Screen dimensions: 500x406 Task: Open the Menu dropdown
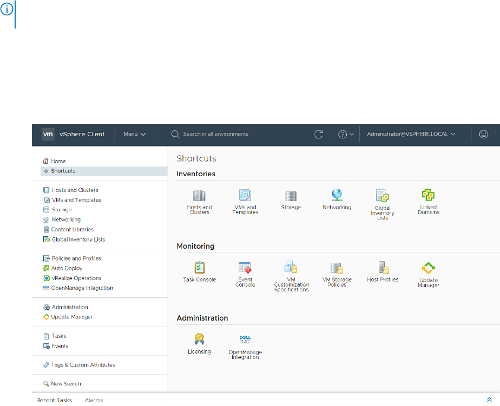135,134
